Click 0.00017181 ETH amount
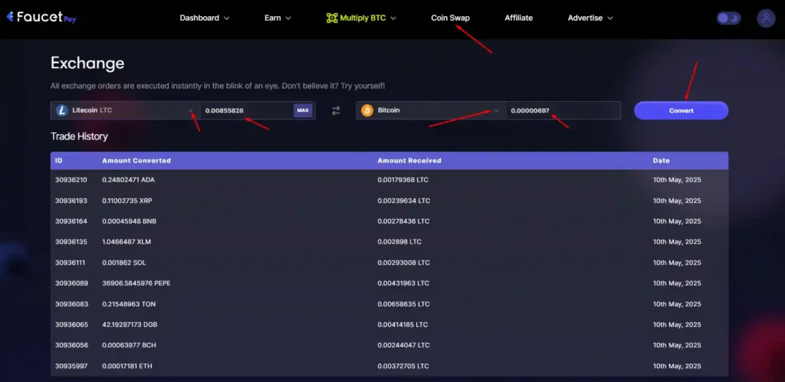The image size is (785, 382). 127,366
